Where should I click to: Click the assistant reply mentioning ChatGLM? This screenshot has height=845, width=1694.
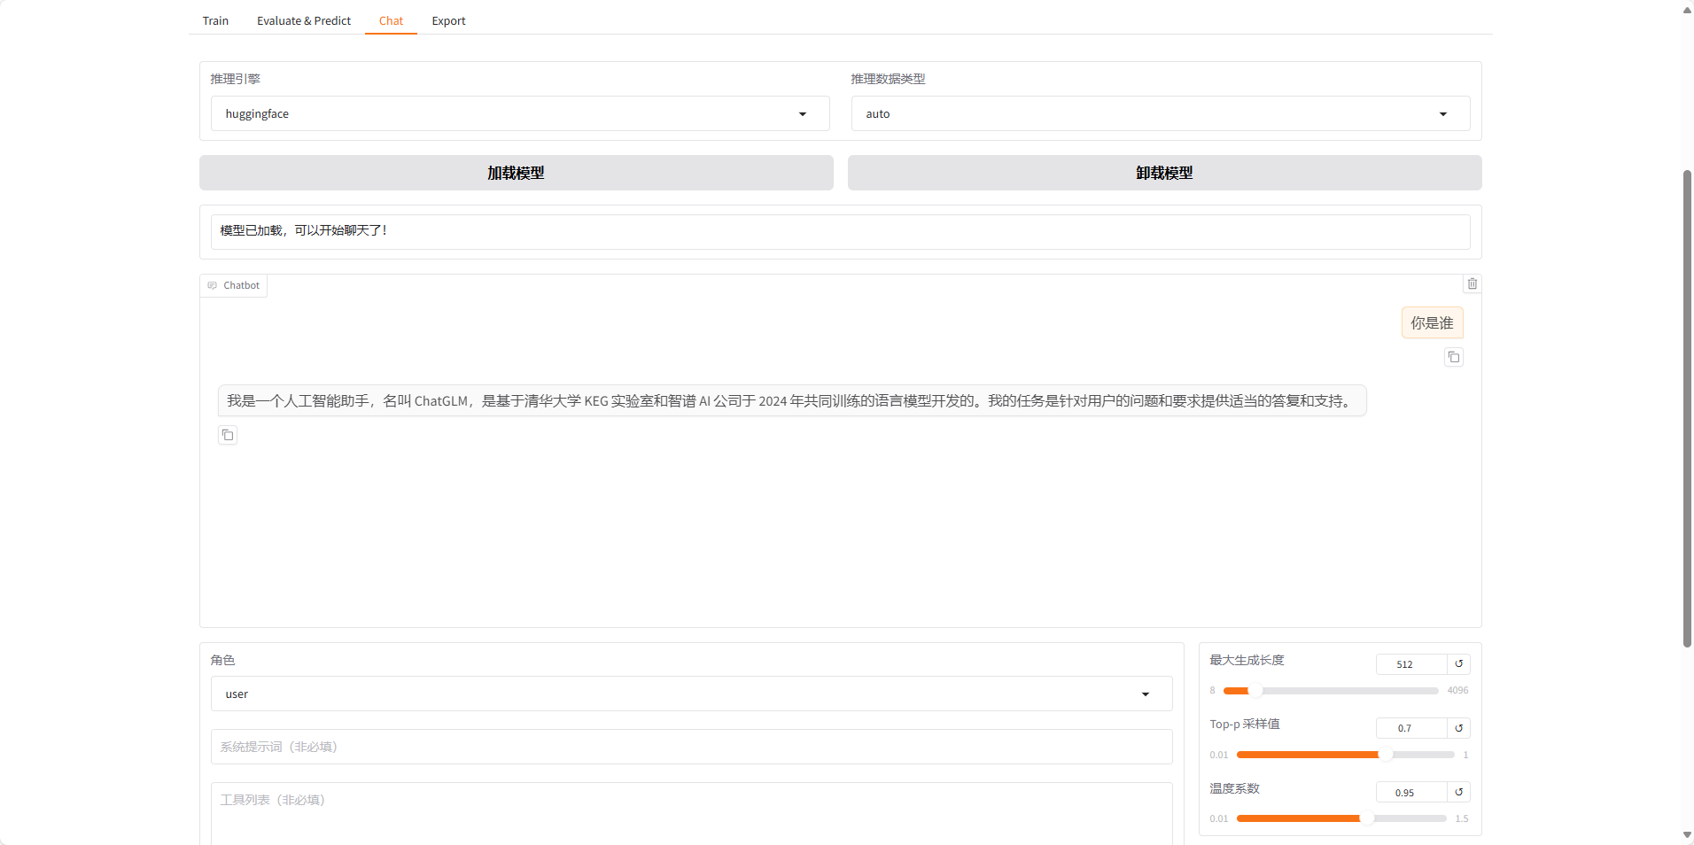tap(792, 400)
